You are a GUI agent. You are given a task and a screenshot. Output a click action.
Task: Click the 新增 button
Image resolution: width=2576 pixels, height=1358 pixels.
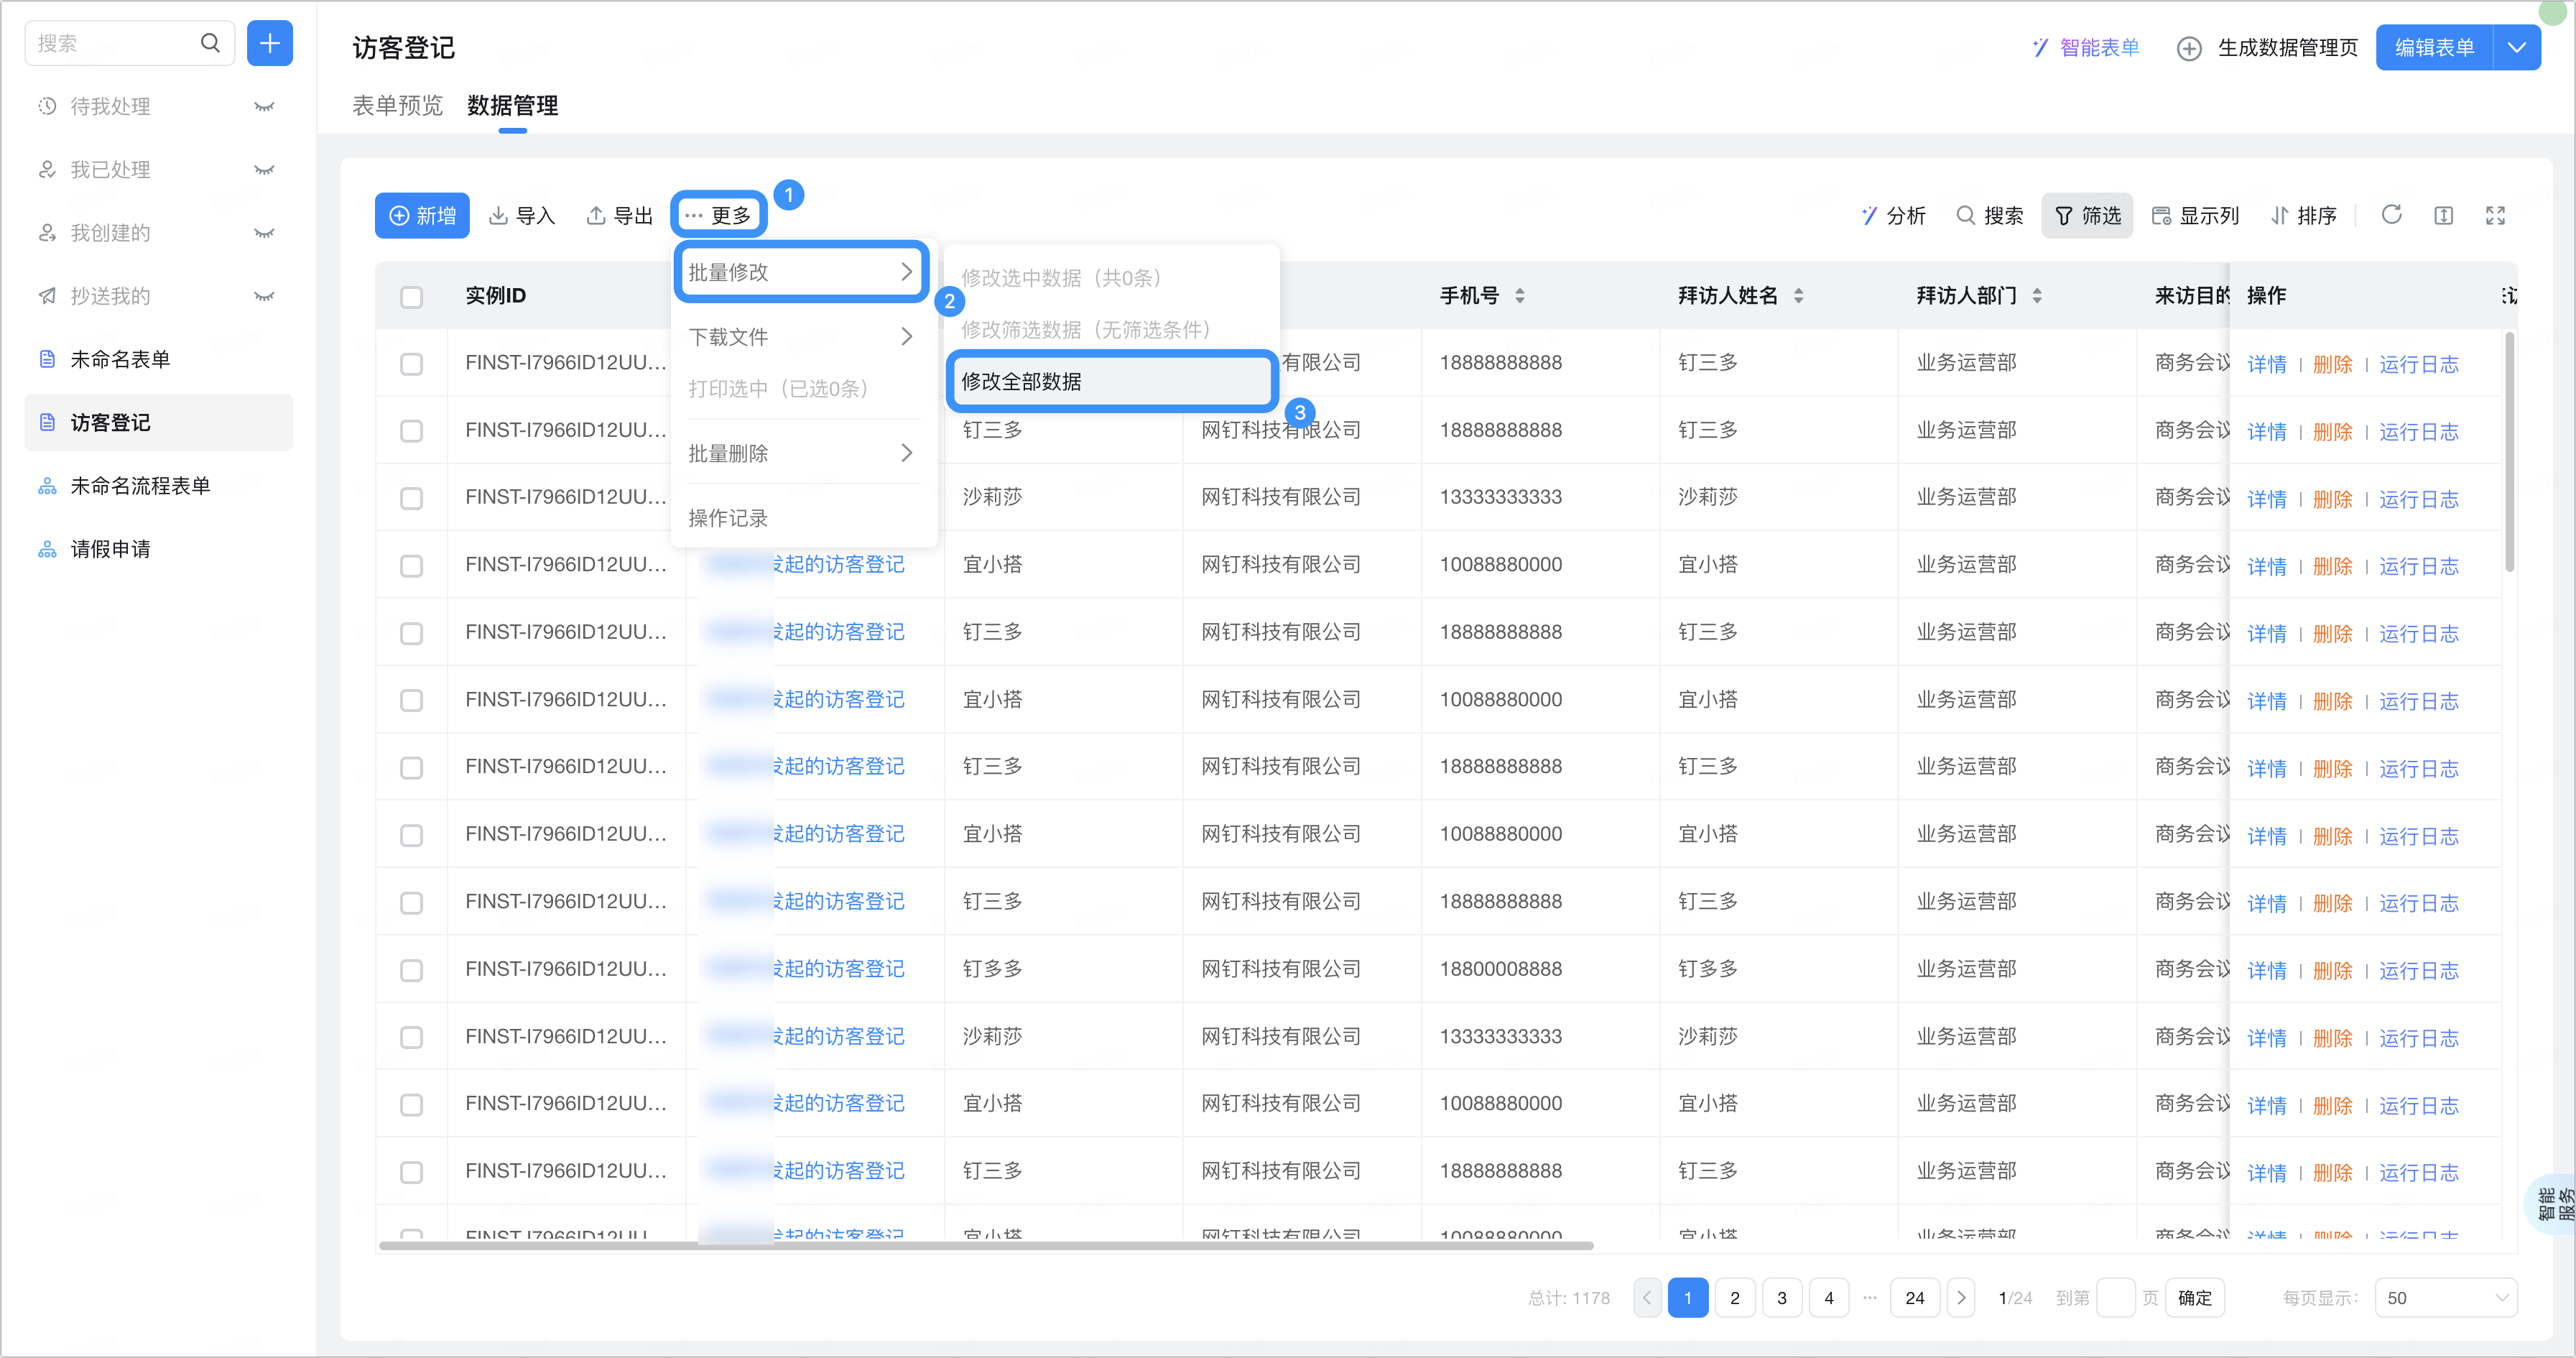[x=422, y=215]
